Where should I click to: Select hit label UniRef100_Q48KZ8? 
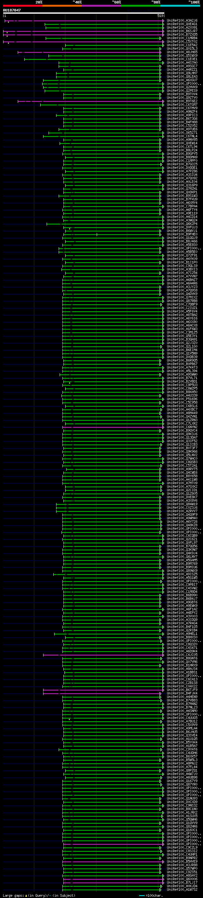(182, 525)
